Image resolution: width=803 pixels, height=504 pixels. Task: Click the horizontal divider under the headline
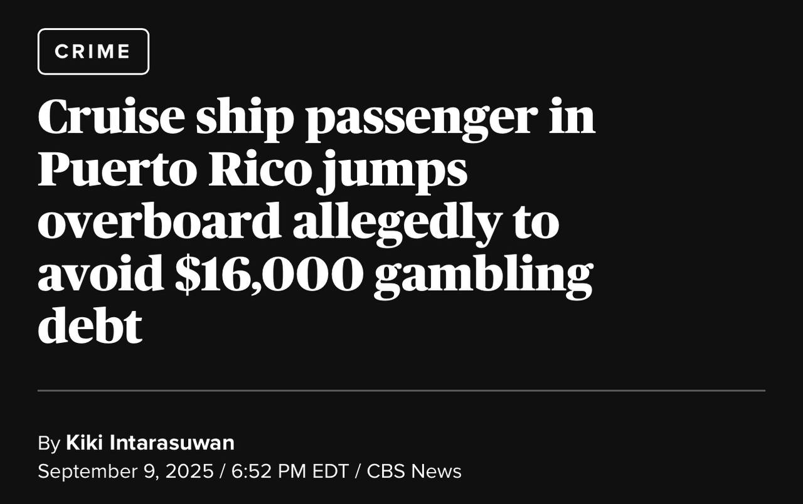(x=401, y=391)
